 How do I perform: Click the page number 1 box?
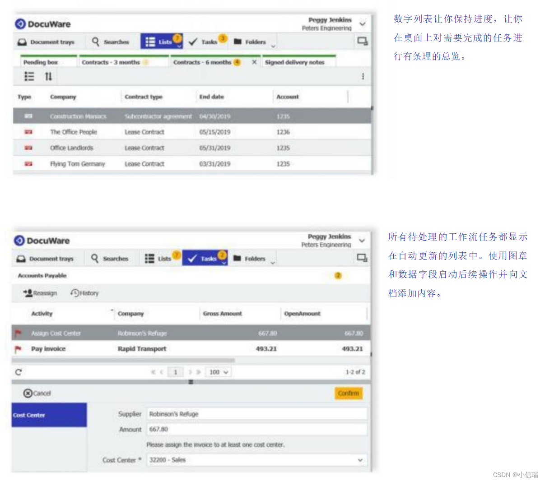tap(175, 372)
